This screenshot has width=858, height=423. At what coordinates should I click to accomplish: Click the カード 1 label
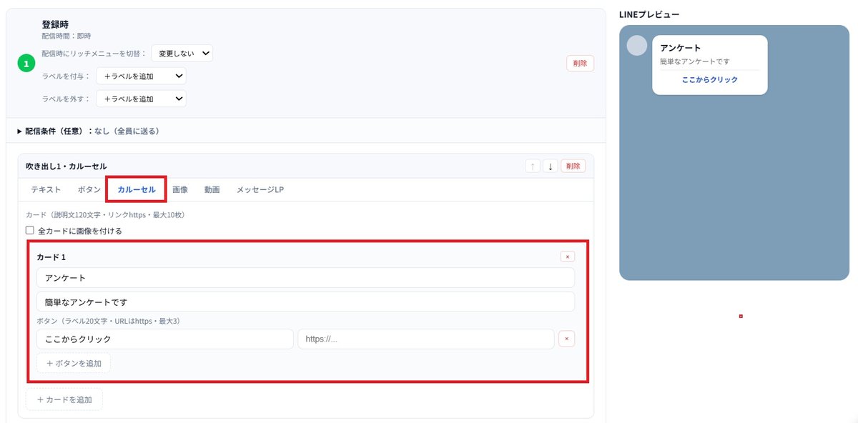click(x=51, y=257)
